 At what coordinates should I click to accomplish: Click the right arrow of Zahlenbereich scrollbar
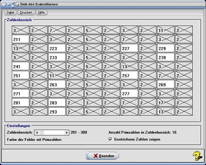(66, 133)
